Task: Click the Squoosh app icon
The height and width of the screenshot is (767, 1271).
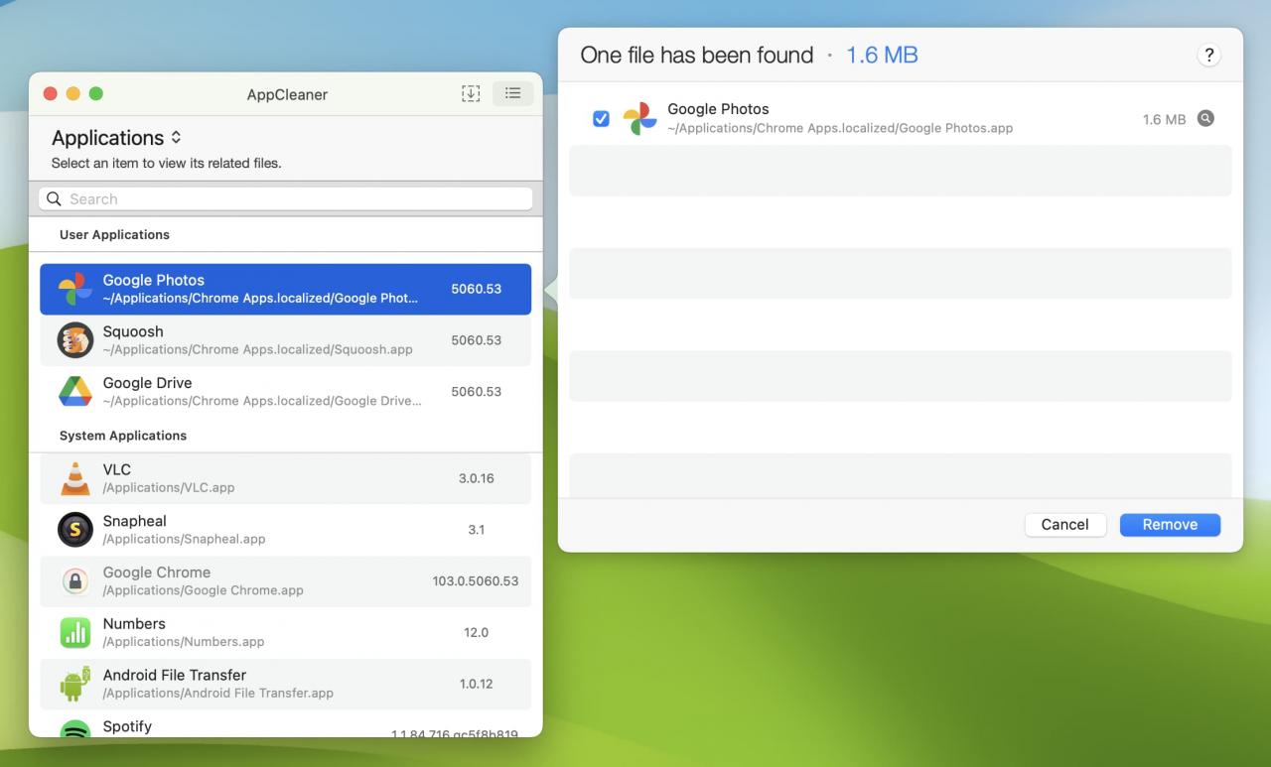Action: pyautogui.click(x=75, y=340)
